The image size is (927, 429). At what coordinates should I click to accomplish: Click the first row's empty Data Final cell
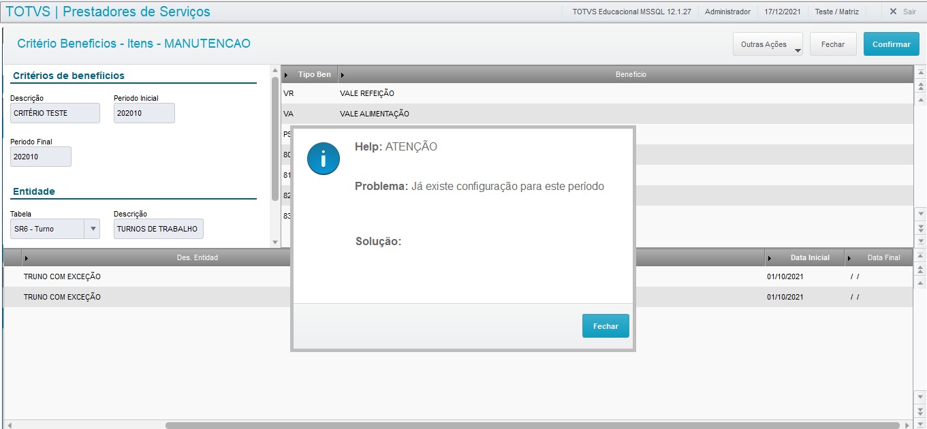tap(879, 276)
